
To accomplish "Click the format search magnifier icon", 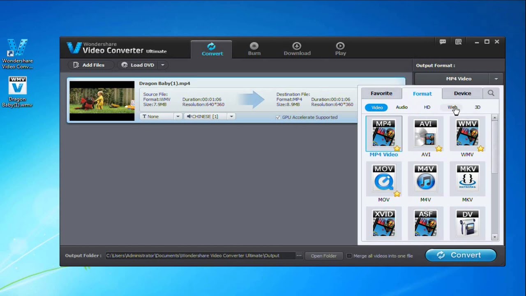I will [491, 93].
